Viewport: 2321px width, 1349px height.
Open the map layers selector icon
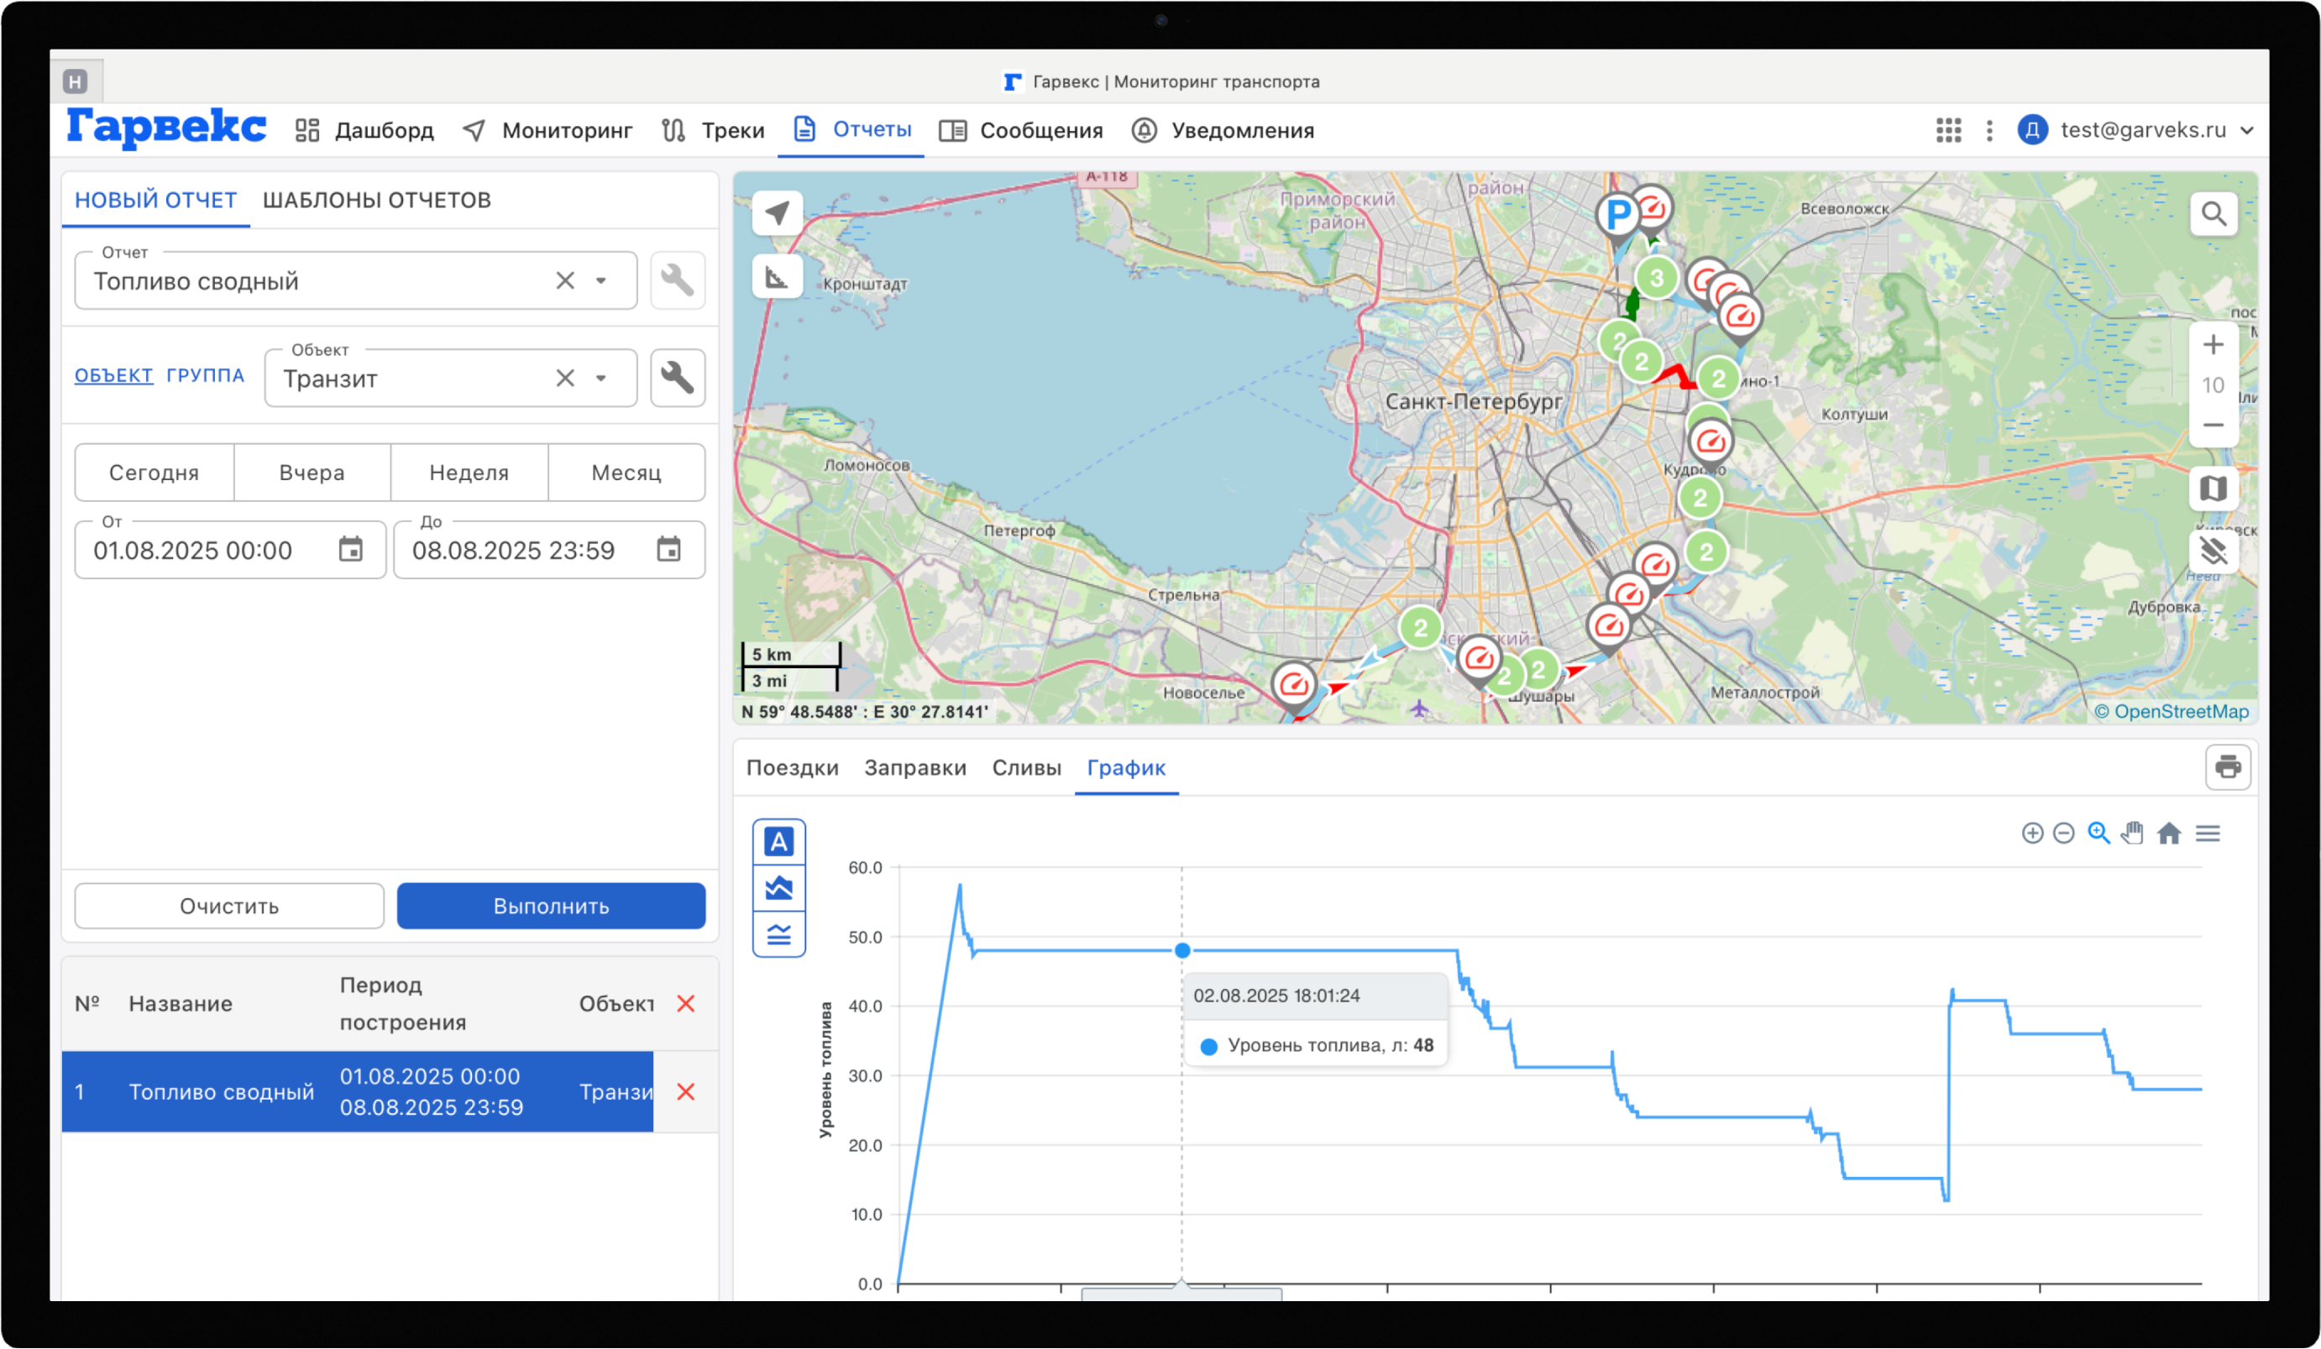[2213, 488]
